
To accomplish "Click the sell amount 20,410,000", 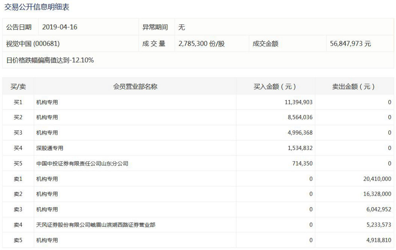I will (377, 179).
